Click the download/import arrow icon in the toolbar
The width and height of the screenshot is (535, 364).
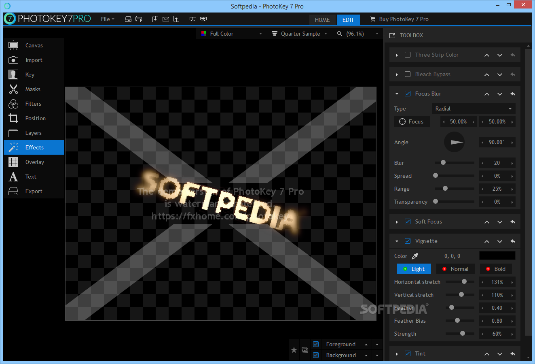tap(155, 19)
